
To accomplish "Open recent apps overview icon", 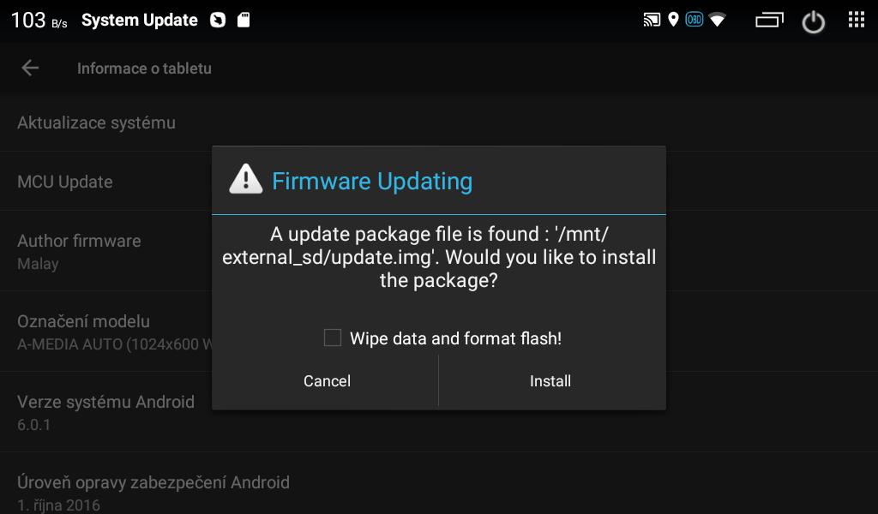I will coord(769,21).
